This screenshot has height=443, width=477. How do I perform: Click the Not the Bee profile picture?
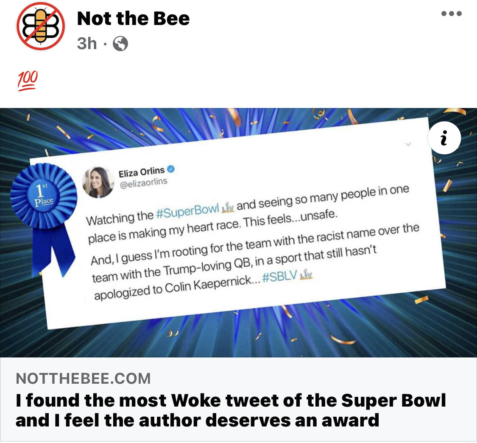tap(40, 26)
